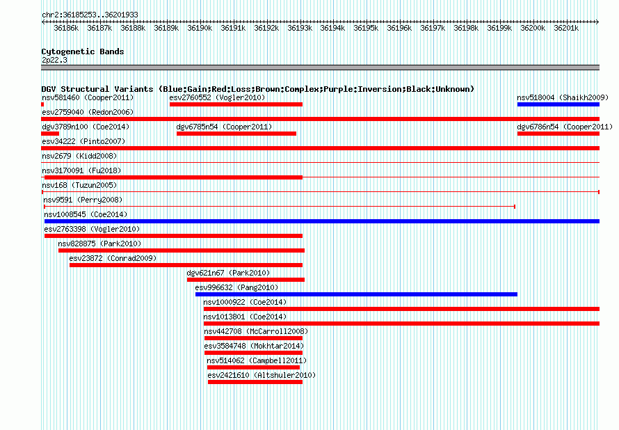Select the esv2760552 (Vogler2010) red bar
The width and height of the screenshot is (619, 430).
[x=236, y=104]
